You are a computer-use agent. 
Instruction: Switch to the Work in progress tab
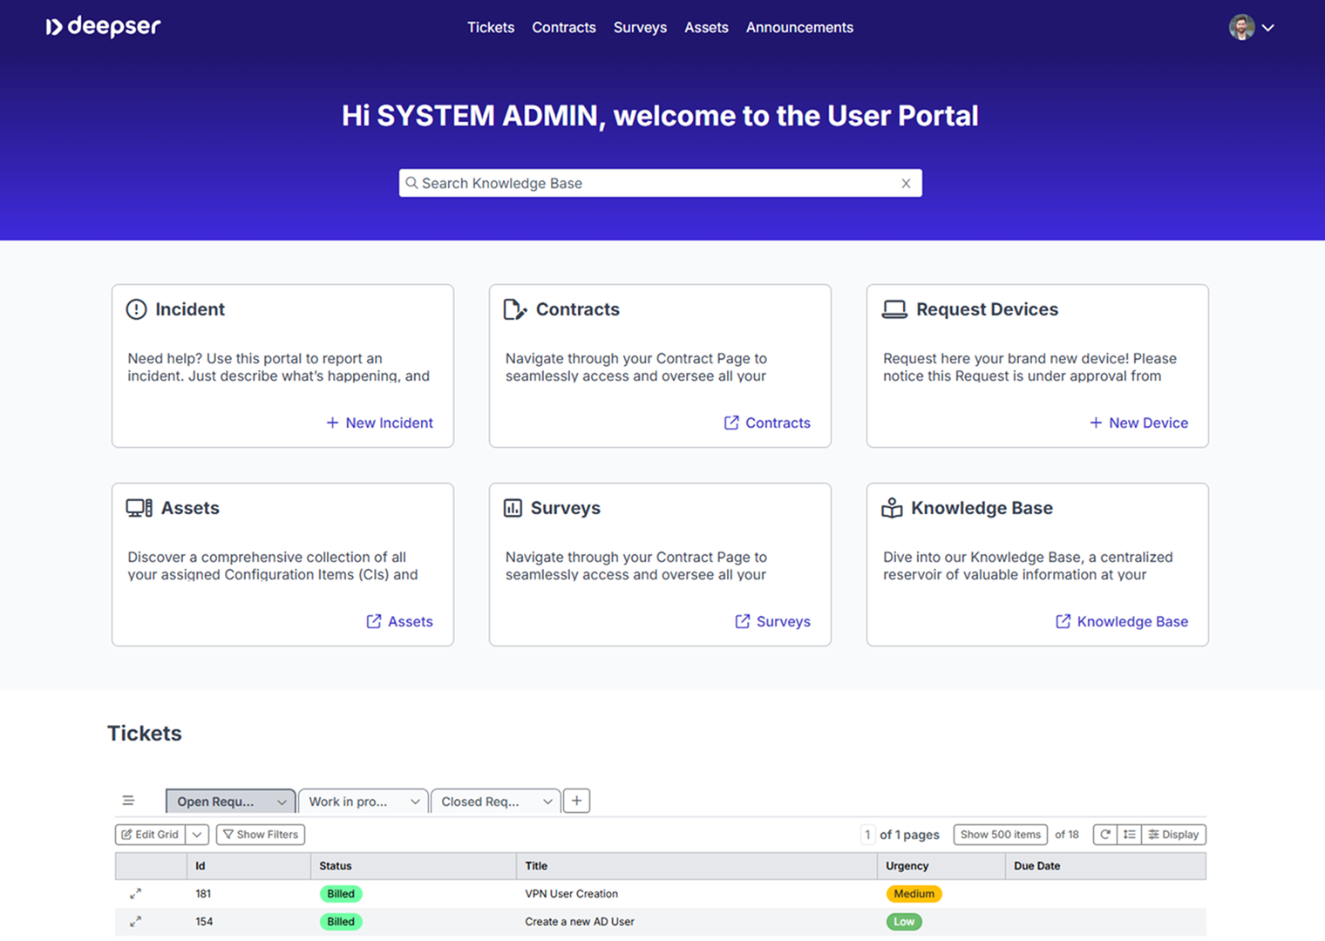(x=349, y=802)
